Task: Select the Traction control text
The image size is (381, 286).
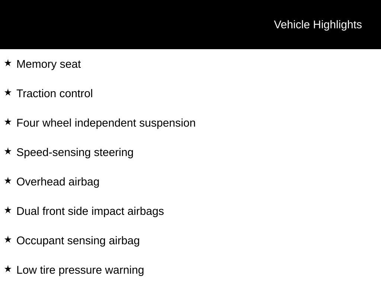Action: (x=55, y=93)
